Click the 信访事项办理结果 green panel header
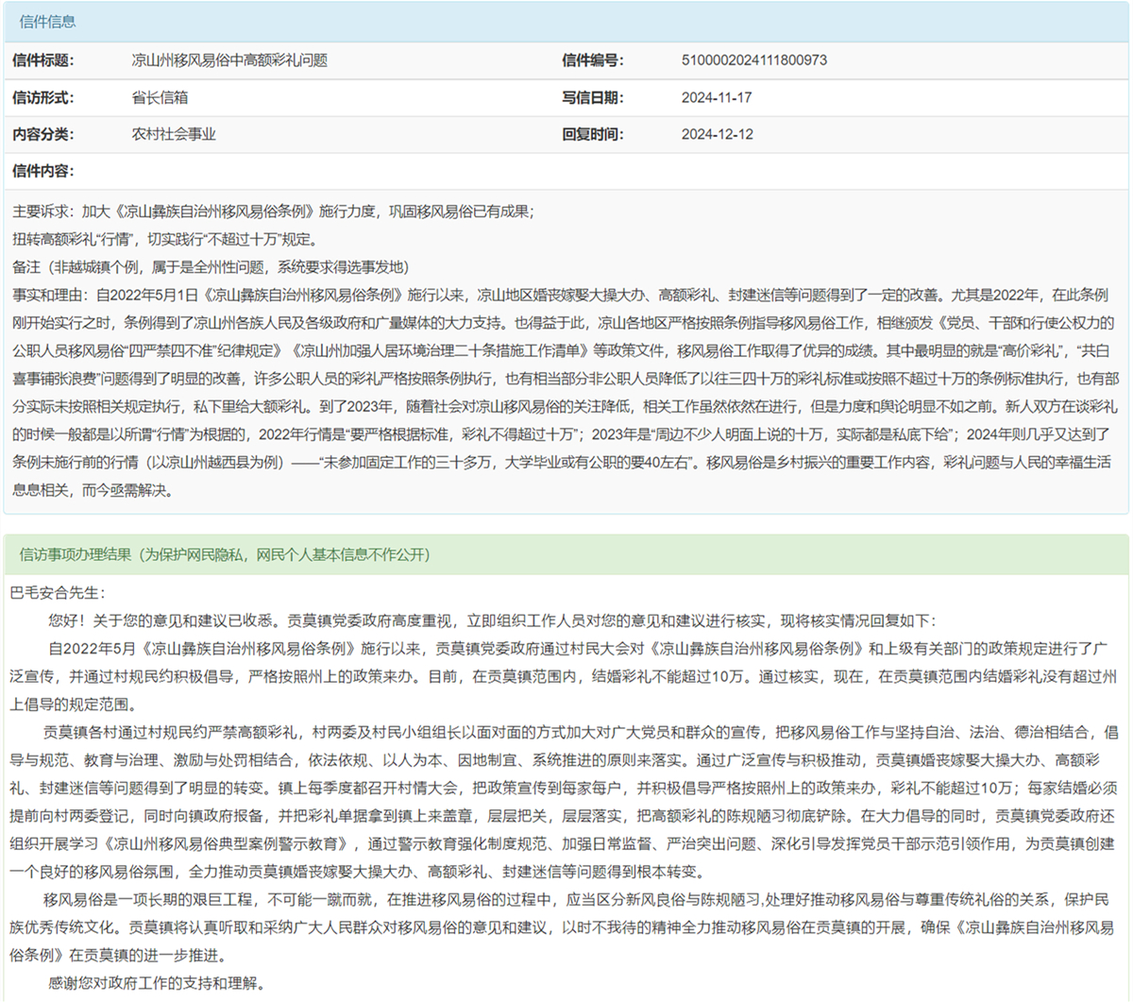The image size is (1133, 1002). (224, 554)
